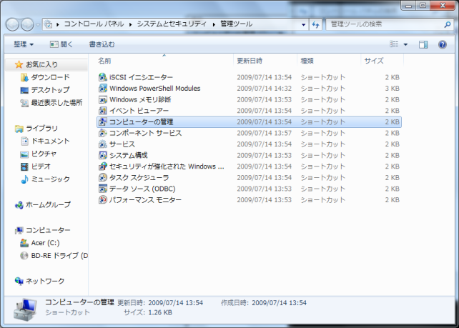Select the イベント ビューアー file name
Screen dimensions: 459x328
point(139,111)
